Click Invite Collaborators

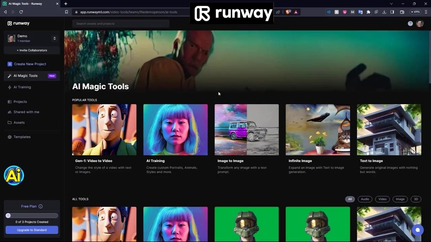pos(32,50)
